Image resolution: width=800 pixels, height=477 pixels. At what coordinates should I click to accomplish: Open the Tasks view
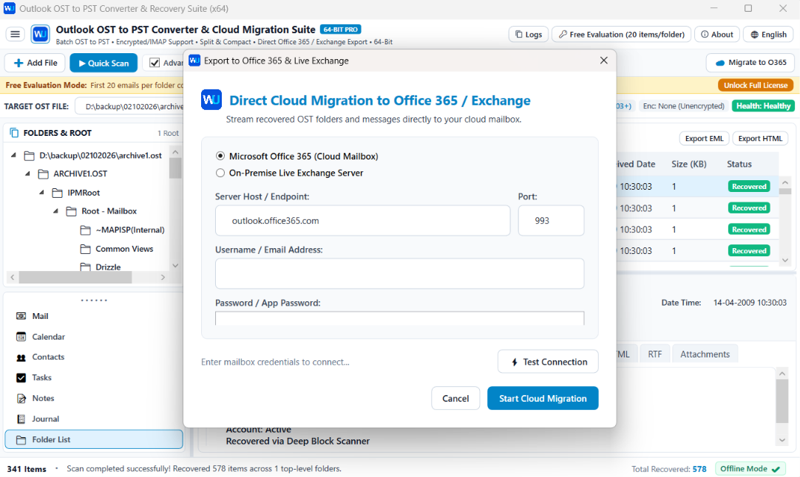pyautogui.click(x=42, y=377)
